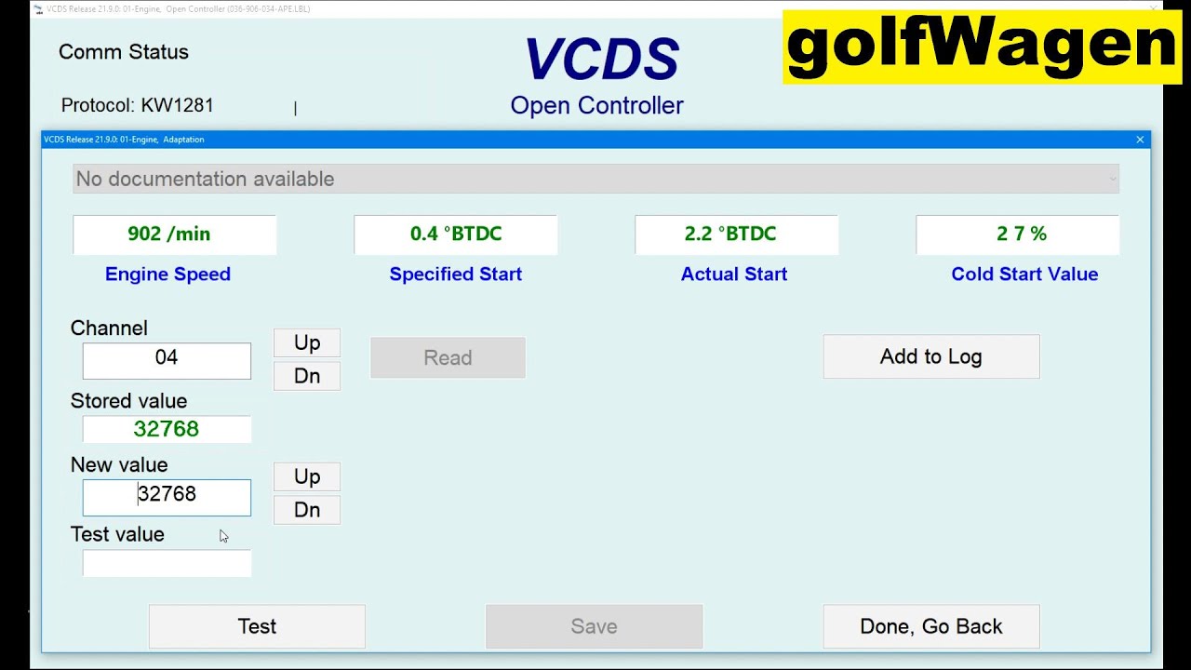Screen dimensions: 1191x670
Task: Click the VCDS icon in title bar
Action: (38, 9)
